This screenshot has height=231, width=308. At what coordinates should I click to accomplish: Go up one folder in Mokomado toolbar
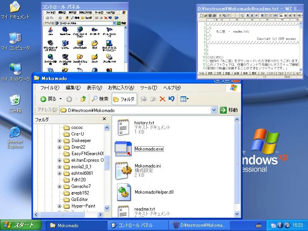point(83,99)
